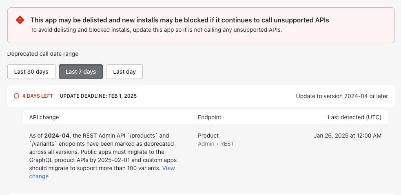
Task: Click the red warning diamond icon
Action: coord(20,20)
